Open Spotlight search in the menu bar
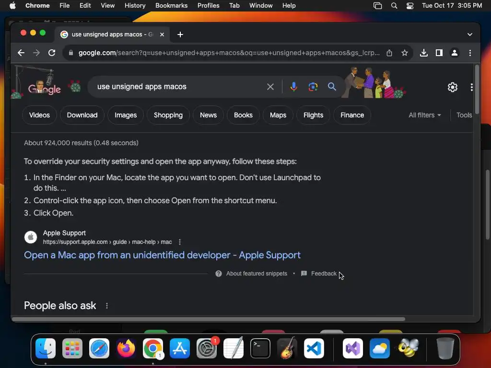The width and height of the screenshot is (491, 368). (x=394, y=6)
